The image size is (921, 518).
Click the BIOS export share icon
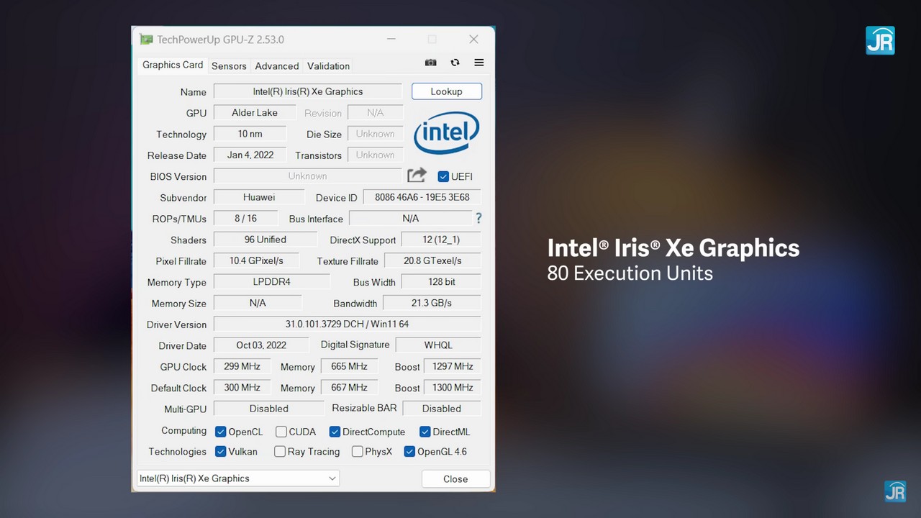(x=417, y=176)
